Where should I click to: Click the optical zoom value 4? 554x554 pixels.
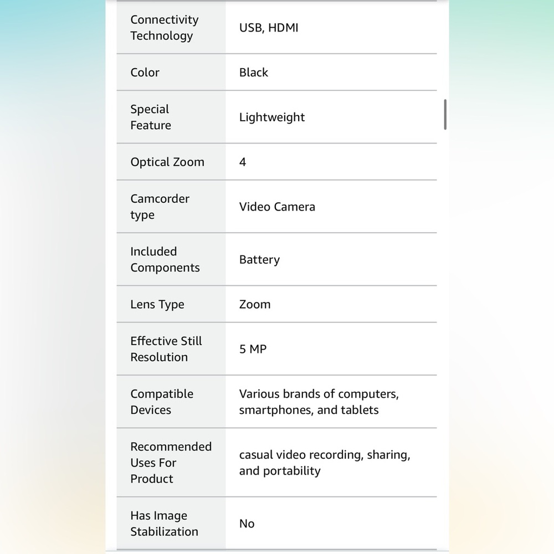pos(243,162)
